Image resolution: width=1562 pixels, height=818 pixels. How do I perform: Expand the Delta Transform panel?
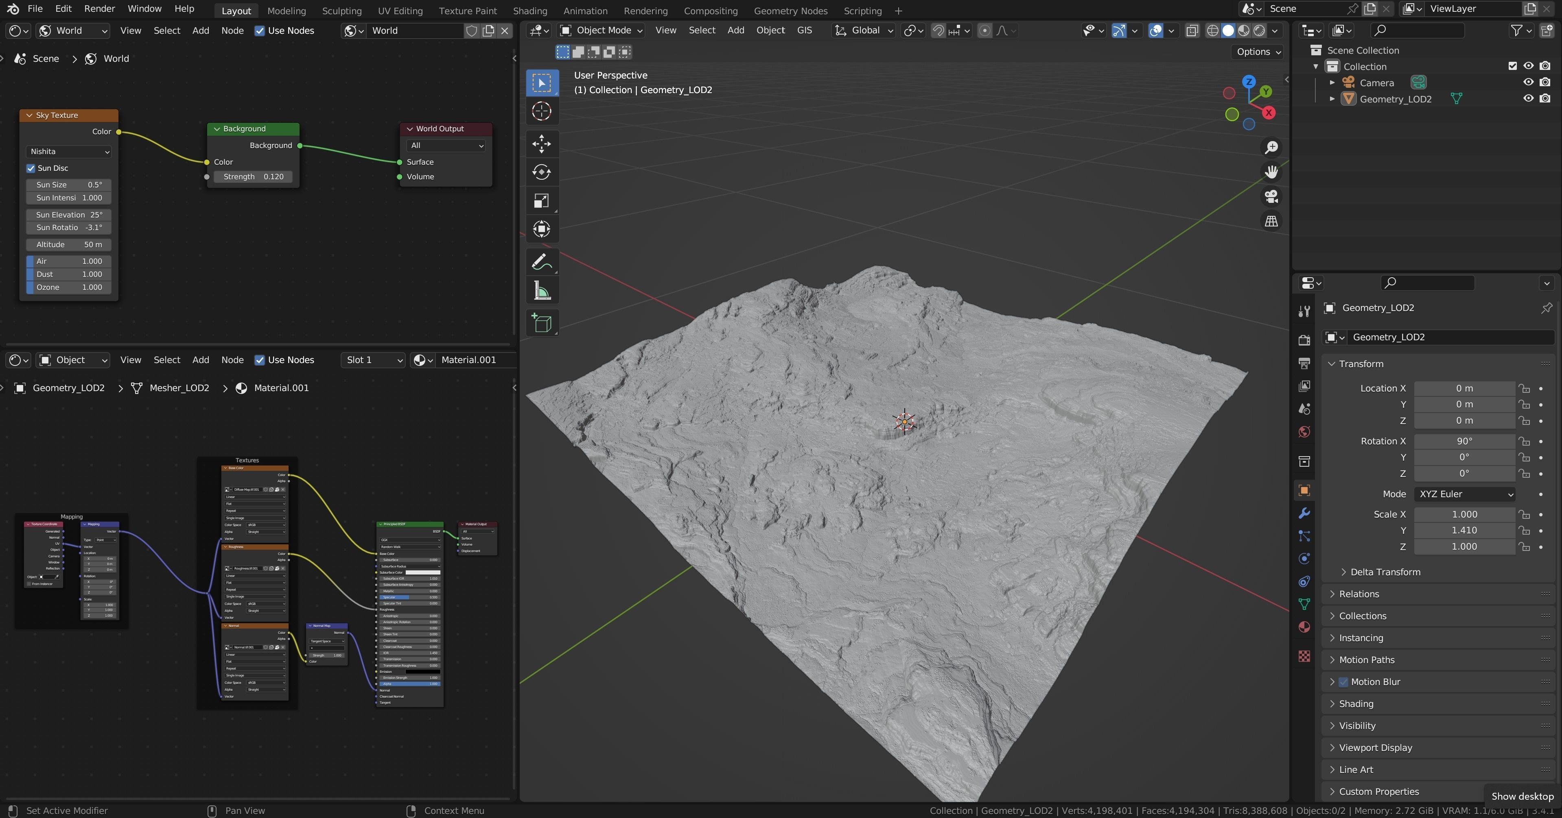tap(1385, 572)
